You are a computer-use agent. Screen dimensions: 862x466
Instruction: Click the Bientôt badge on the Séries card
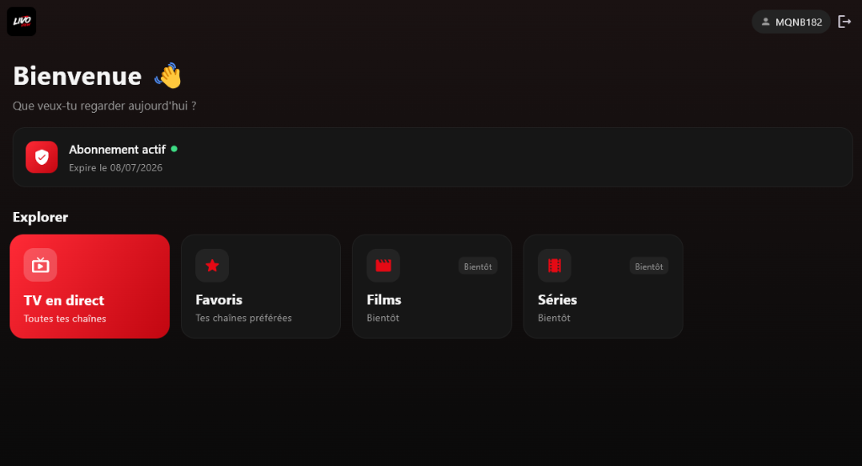(x=649, y=267)
